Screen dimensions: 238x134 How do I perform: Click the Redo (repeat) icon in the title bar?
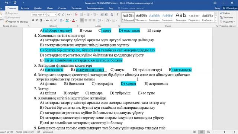(15, 3)
